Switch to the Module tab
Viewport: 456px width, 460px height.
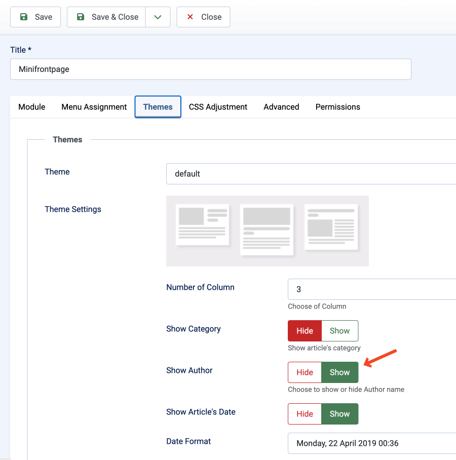tap(31, 107)
